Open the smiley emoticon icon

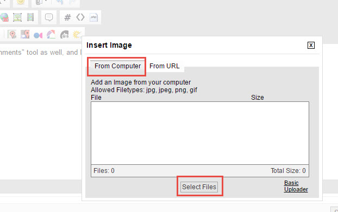21,2
